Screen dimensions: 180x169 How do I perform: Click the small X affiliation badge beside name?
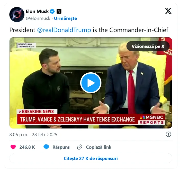(59, 11)
